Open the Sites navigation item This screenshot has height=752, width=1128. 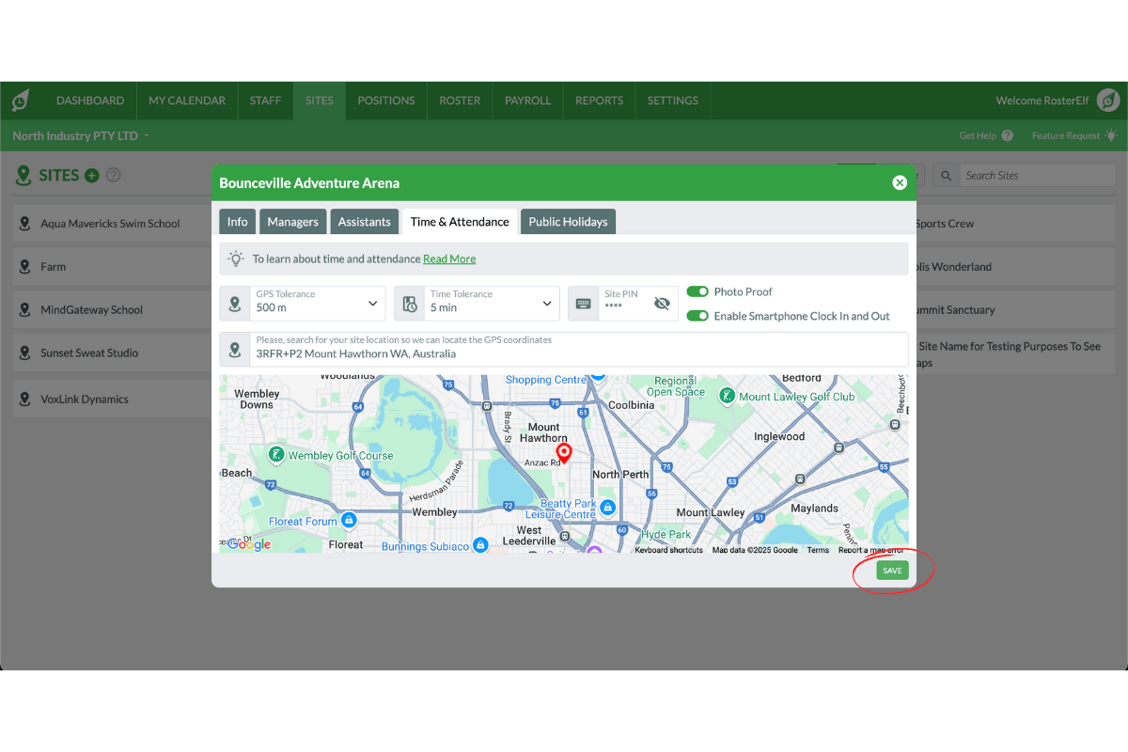320,101
